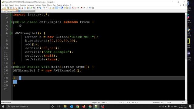The height and width of the screenshot is (109, 194).
Task: Click the Stop Recording macro icon
Action: point(84,8)
